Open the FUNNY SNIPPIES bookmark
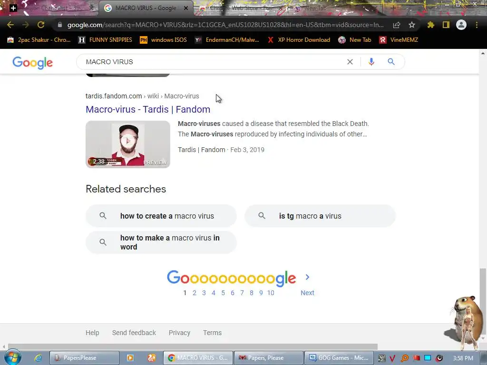 tap(105, 40)
